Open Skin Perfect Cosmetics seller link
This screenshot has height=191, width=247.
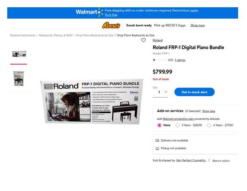191,160
